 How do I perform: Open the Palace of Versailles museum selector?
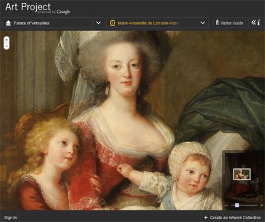click(x=53, y=23)
